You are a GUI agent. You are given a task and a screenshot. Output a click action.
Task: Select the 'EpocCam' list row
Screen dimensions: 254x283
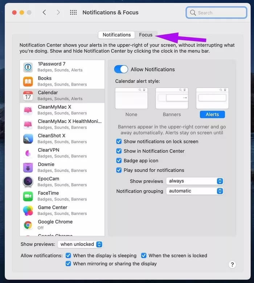62,182
